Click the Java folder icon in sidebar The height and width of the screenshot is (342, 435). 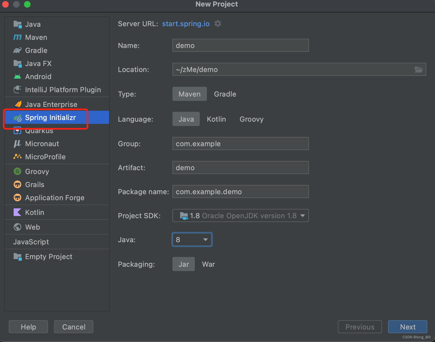tap(17, 24)
